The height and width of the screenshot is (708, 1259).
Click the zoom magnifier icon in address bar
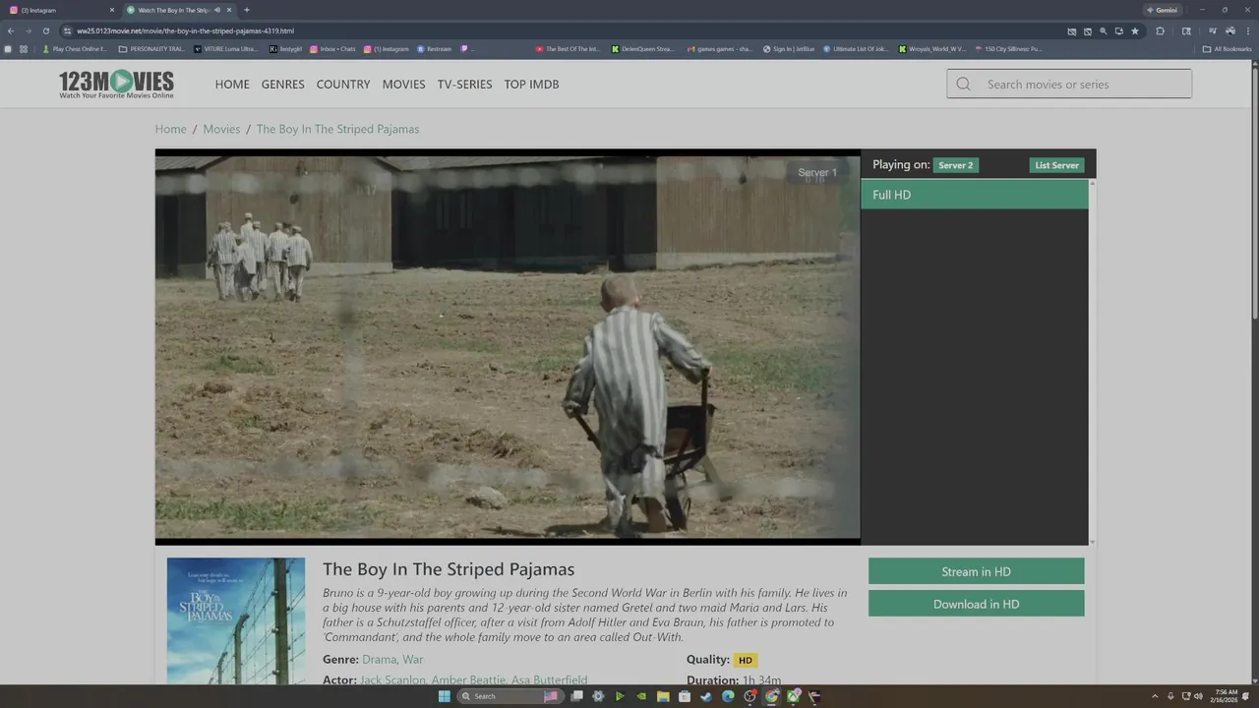[x=1104, y=30]
